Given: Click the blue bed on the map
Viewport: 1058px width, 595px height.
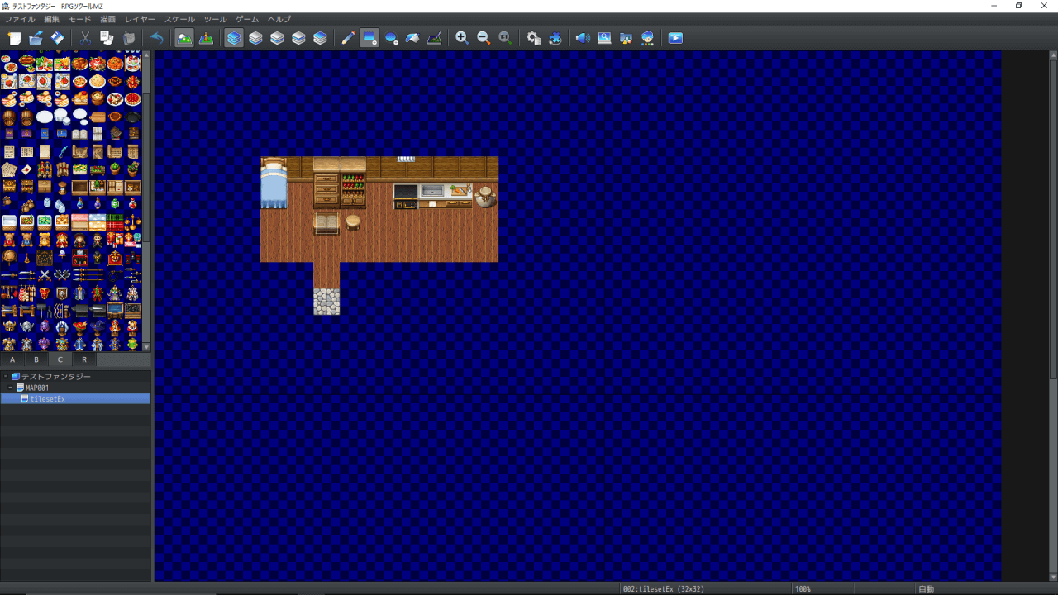Looking at the screenshot, I should [274, 183].
